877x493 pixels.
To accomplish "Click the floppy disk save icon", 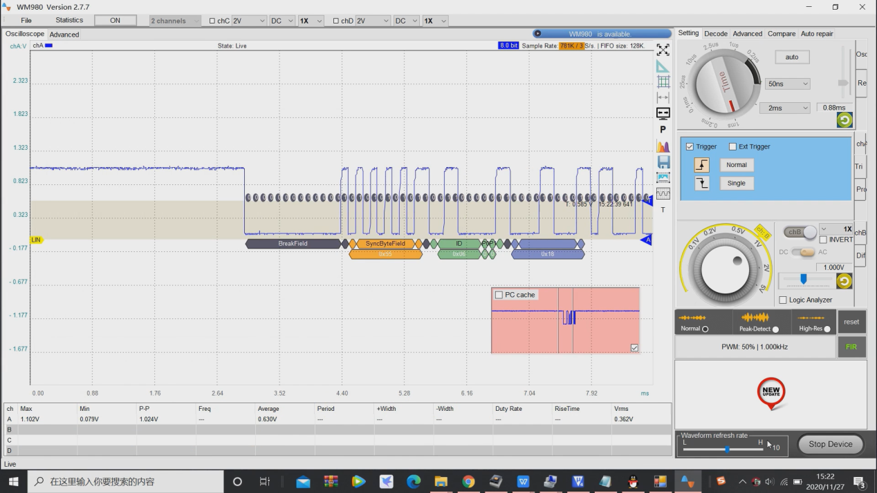I will click(663, 162).
